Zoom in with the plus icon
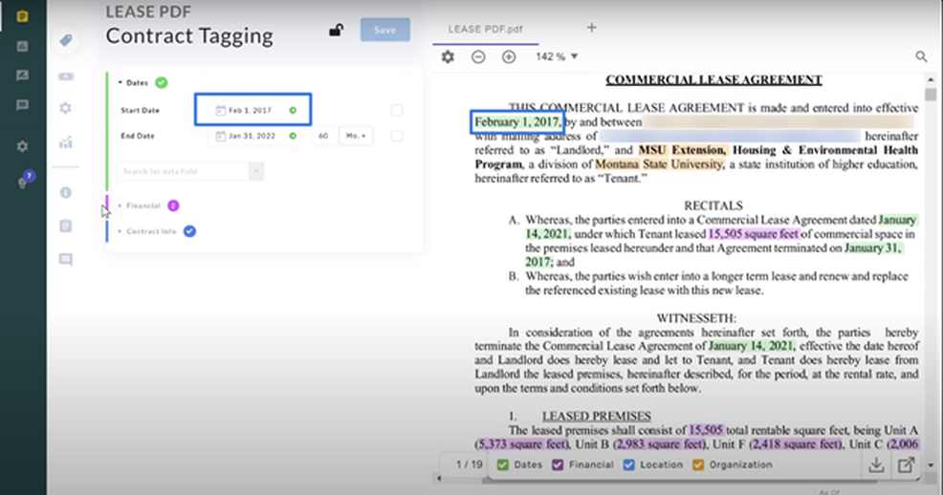The height and width of the screenshot is (495, 943). click(x=509, y=57)
